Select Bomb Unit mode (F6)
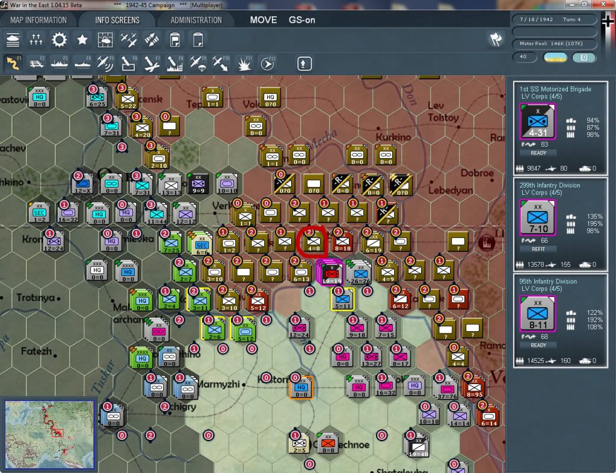Image resolution: width=616 pixels, height=473 pixels. (129, 64)
